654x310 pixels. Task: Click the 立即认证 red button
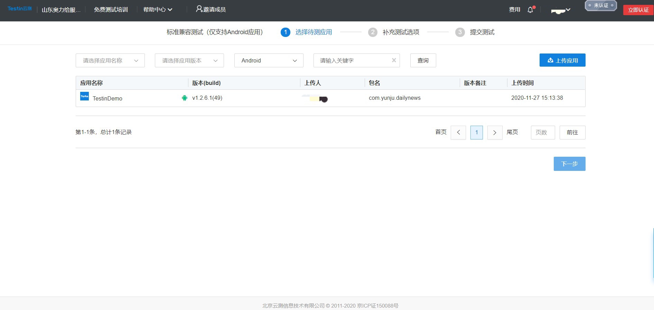(638, 10)
